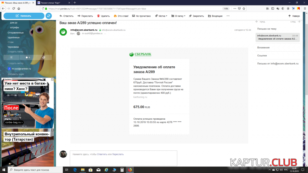Show unread messages filter with dot
Screen dimensions: 308x173
tap(27, 57)
